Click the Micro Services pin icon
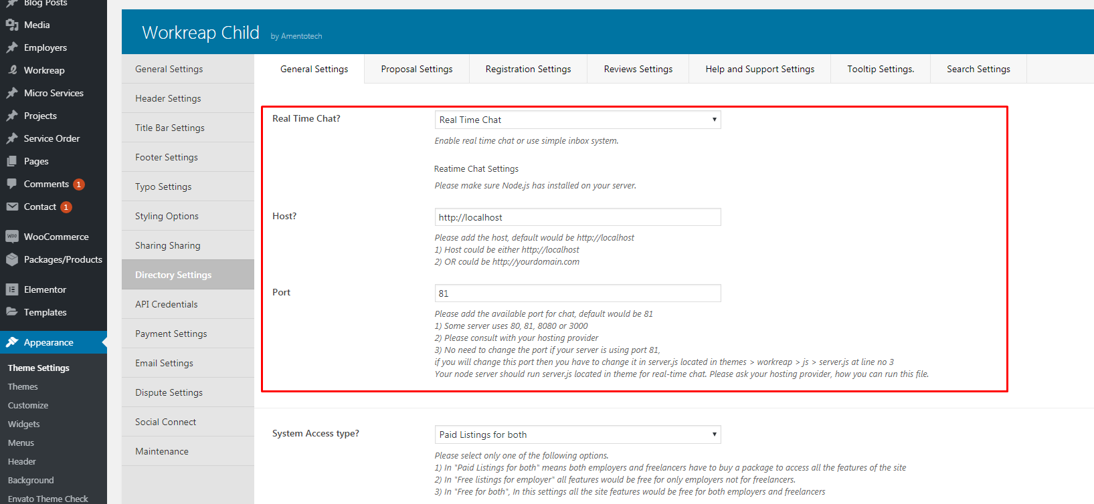1094x504 pixels. click(12, 93)
